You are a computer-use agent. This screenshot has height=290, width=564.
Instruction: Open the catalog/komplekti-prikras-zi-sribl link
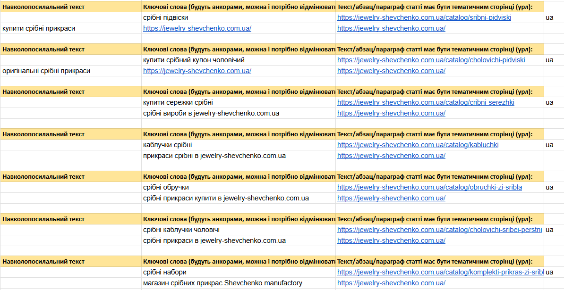point(440,273)
